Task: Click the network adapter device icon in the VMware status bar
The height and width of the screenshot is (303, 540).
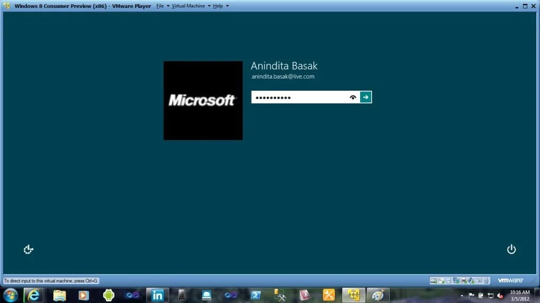Action: 456,281
